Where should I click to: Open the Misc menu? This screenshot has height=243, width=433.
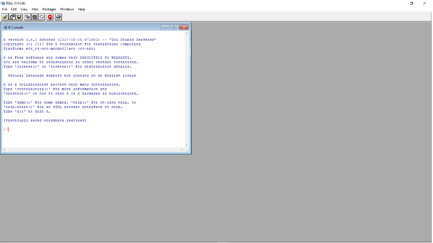coord(35,9)
